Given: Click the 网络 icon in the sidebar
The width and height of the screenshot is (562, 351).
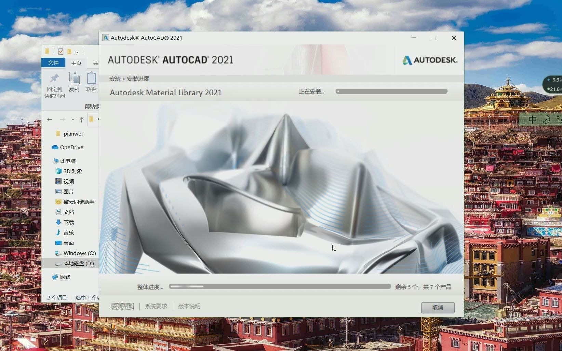Looking at the screenshot, I should pyautogui.click(x=55, y=277).
